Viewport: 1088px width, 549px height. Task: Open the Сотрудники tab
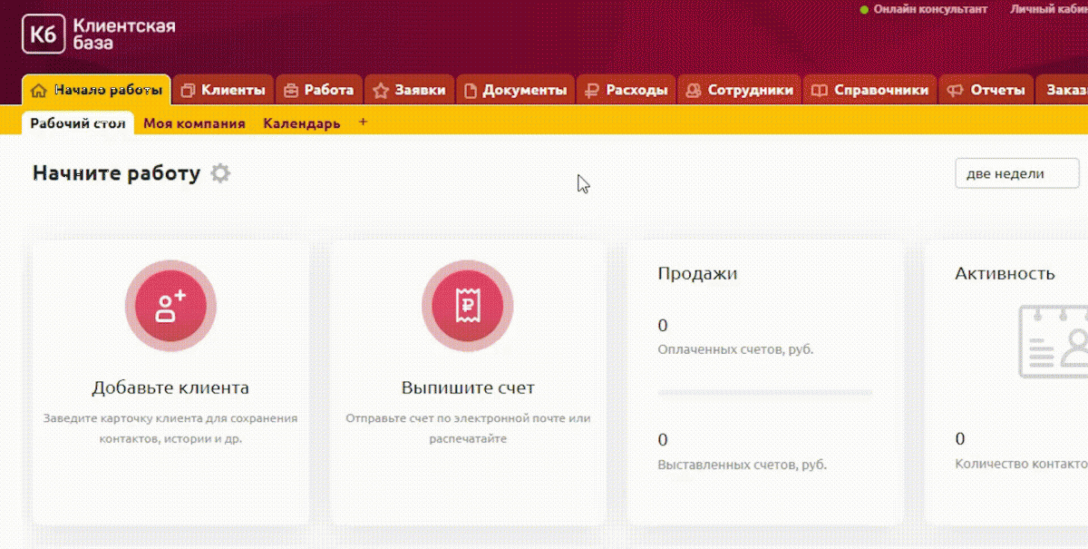tap(740, 91)
